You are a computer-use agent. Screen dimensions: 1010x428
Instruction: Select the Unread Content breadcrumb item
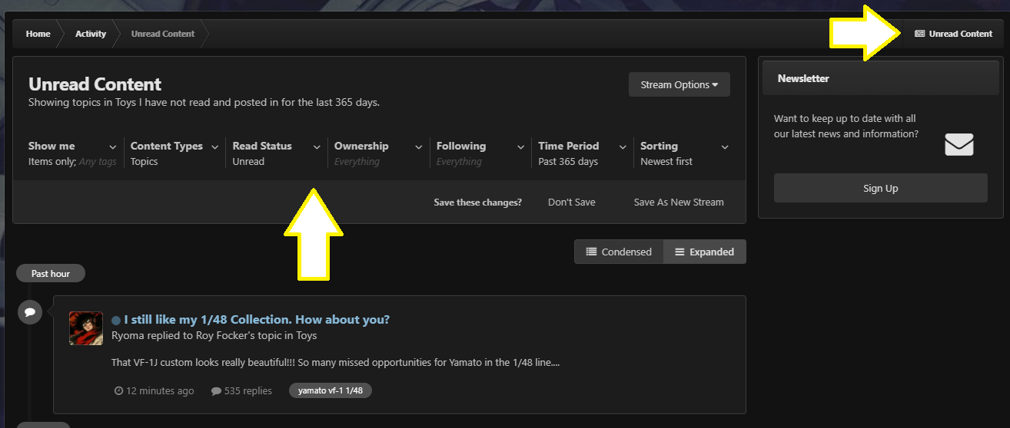tap(163, 34)
